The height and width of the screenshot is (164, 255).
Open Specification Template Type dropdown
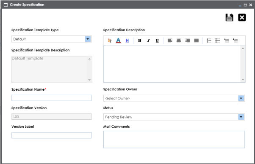pyautogui.click(x=88, y=39)
